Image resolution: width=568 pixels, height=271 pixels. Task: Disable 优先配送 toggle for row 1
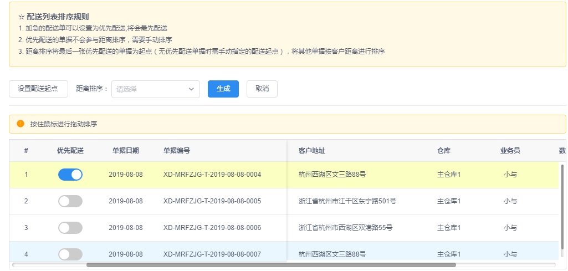coord(70,175)
